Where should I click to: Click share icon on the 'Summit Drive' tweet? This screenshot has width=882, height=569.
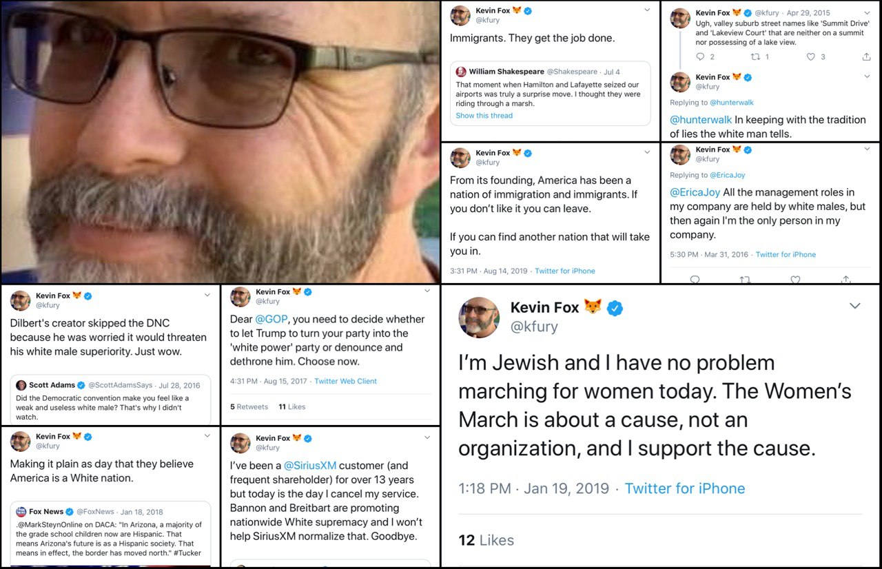tap(866, 57)
